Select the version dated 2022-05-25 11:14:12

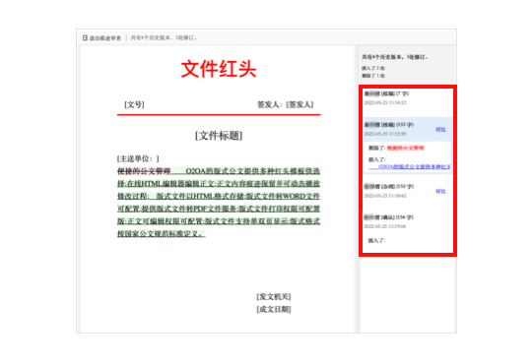407,98
